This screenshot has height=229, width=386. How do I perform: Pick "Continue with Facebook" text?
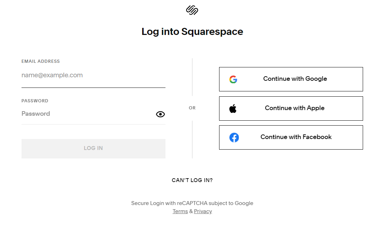coord(296,137)
